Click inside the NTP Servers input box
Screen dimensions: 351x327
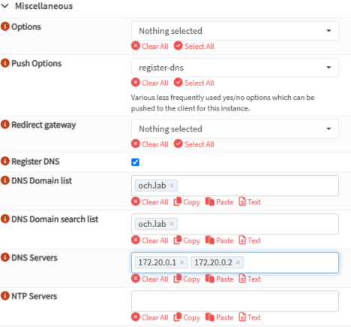[x=235, y=301]
